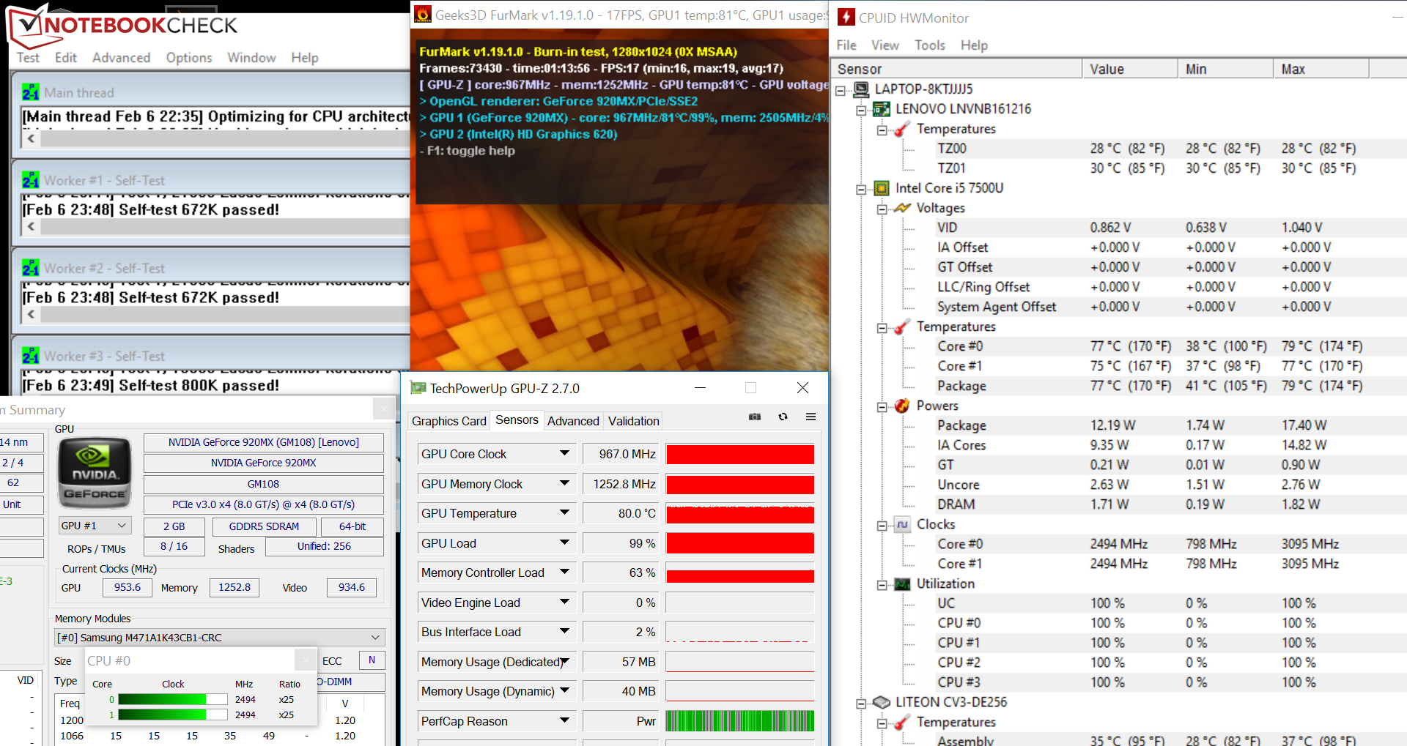The image size is (1407, 746).
Task: Click the Powers flame icon
Action: pos(903,406)
